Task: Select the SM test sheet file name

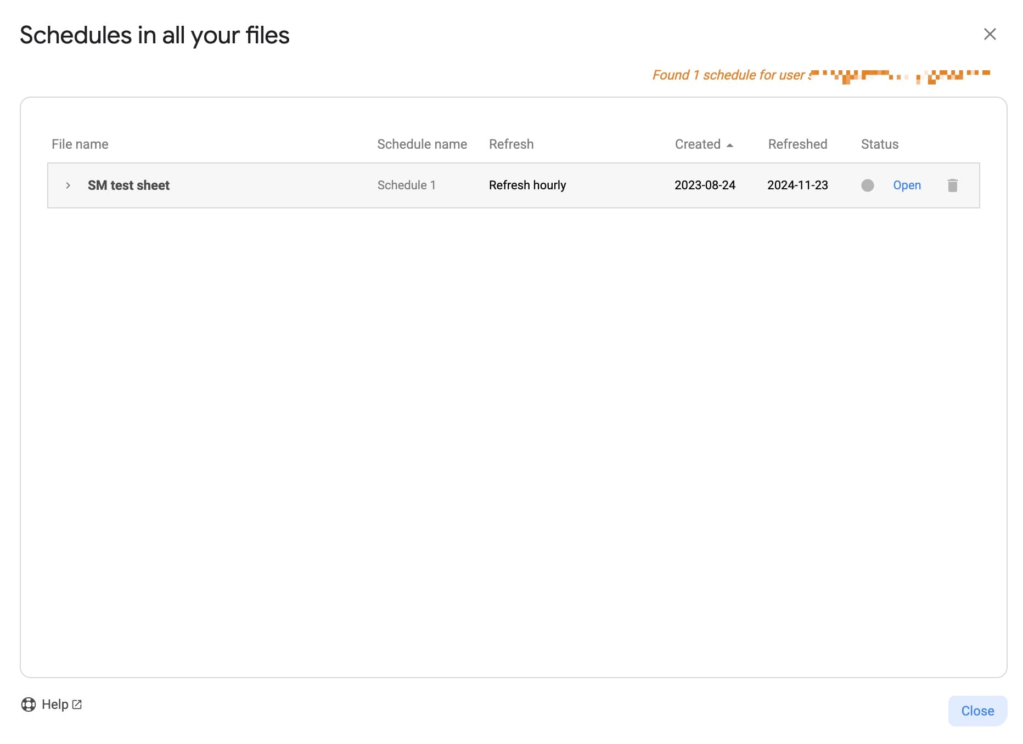Action: (128, 185)
